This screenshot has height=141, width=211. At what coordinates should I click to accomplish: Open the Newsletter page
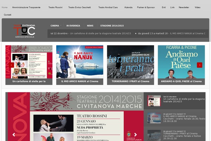[x=184, y=7]
